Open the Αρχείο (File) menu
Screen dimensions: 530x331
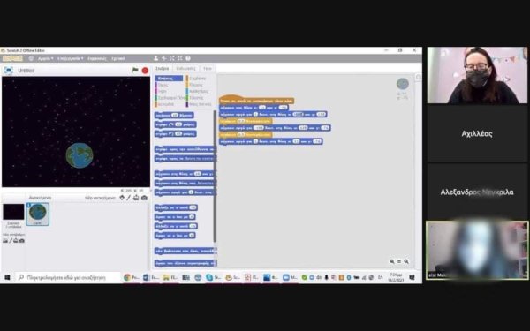coord(45,59)
